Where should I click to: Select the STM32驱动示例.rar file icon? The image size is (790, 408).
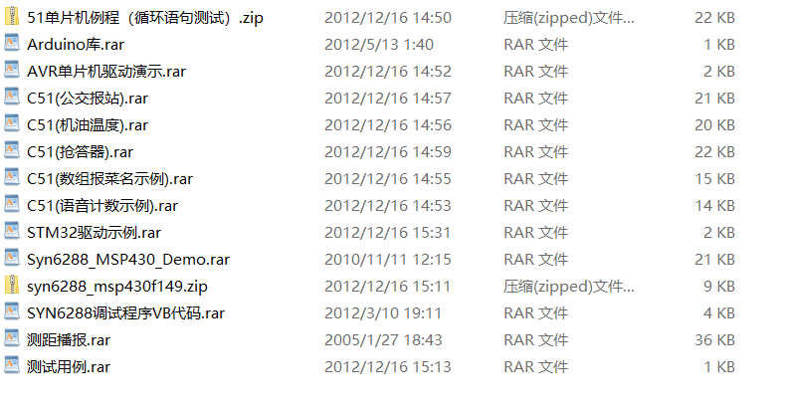12,231
